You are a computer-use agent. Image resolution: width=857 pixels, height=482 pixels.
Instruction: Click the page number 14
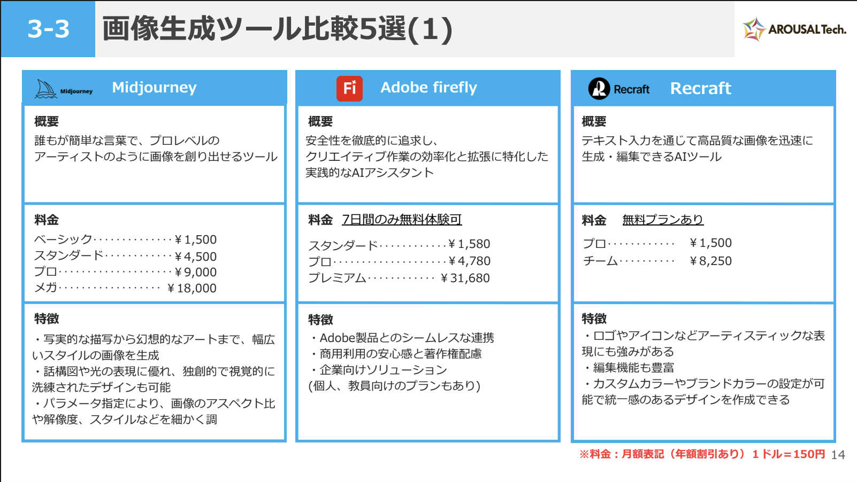pos(838,455)
